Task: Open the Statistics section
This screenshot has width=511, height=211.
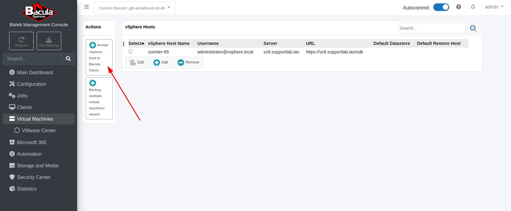Action: click(39, 189)
